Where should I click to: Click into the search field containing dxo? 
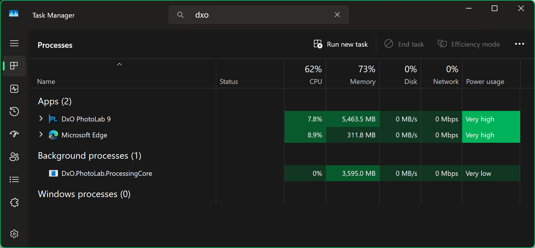pyautogui.click(x=256, y=15)
